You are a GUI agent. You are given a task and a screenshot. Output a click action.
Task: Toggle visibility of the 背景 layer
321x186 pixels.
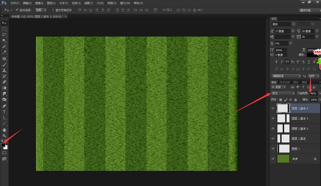click(x=273, y=159)
